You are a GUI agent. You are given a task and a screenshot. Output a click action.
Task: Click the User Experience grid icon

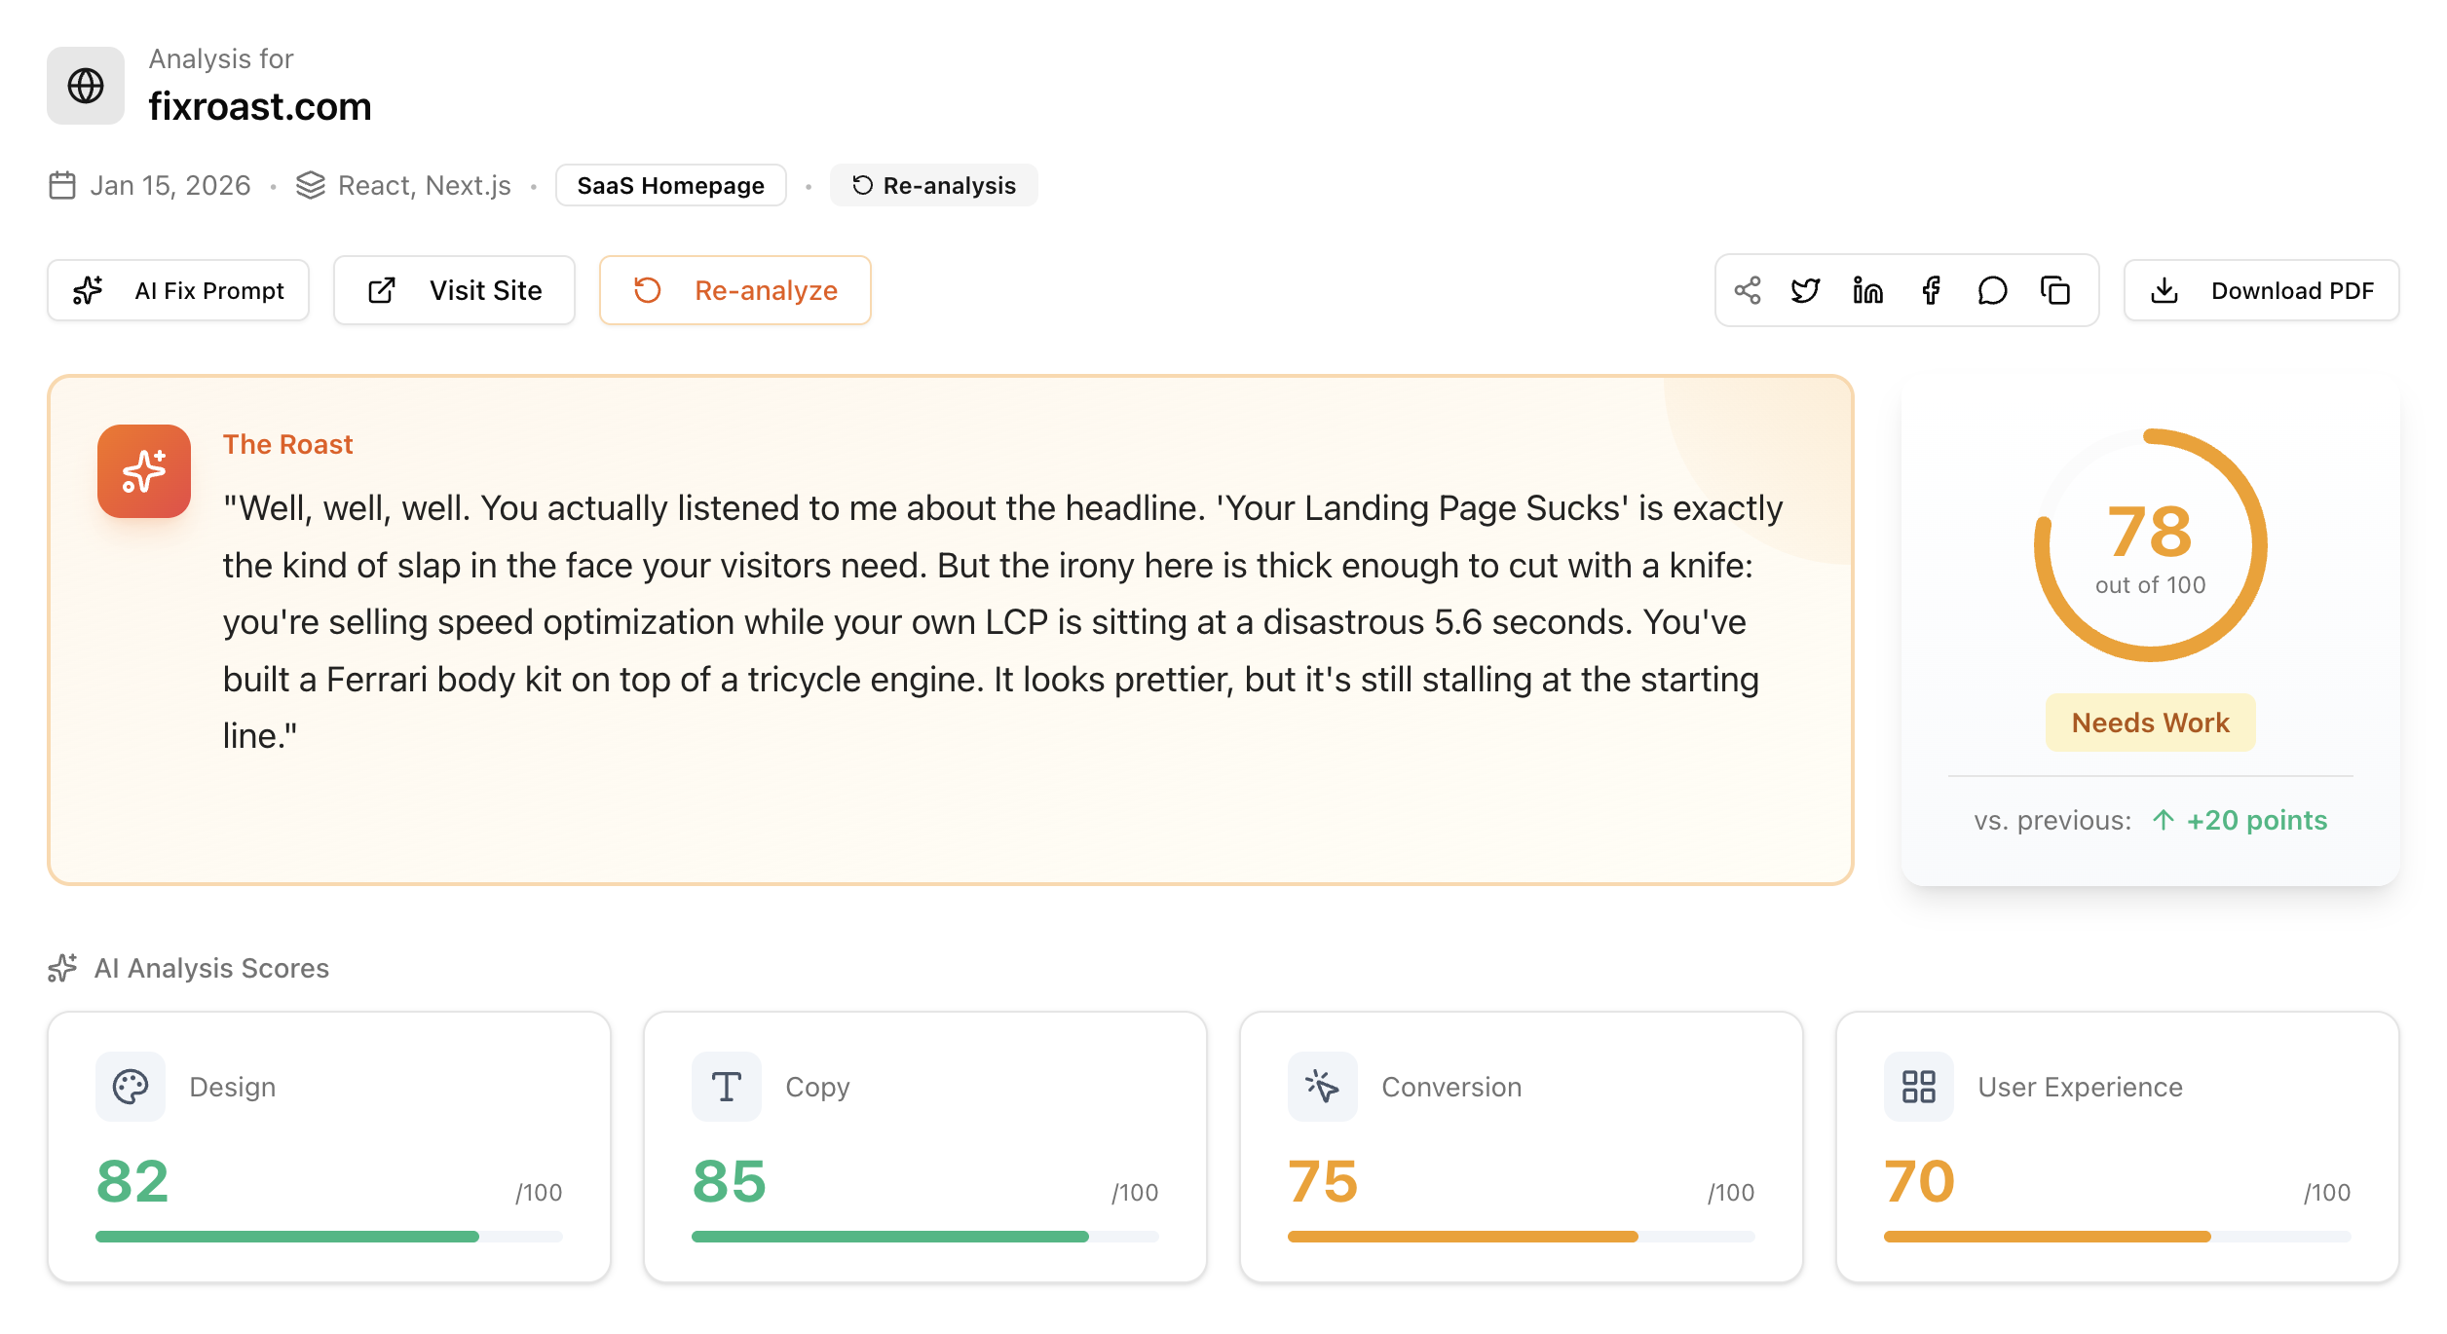[1918, 1087]
